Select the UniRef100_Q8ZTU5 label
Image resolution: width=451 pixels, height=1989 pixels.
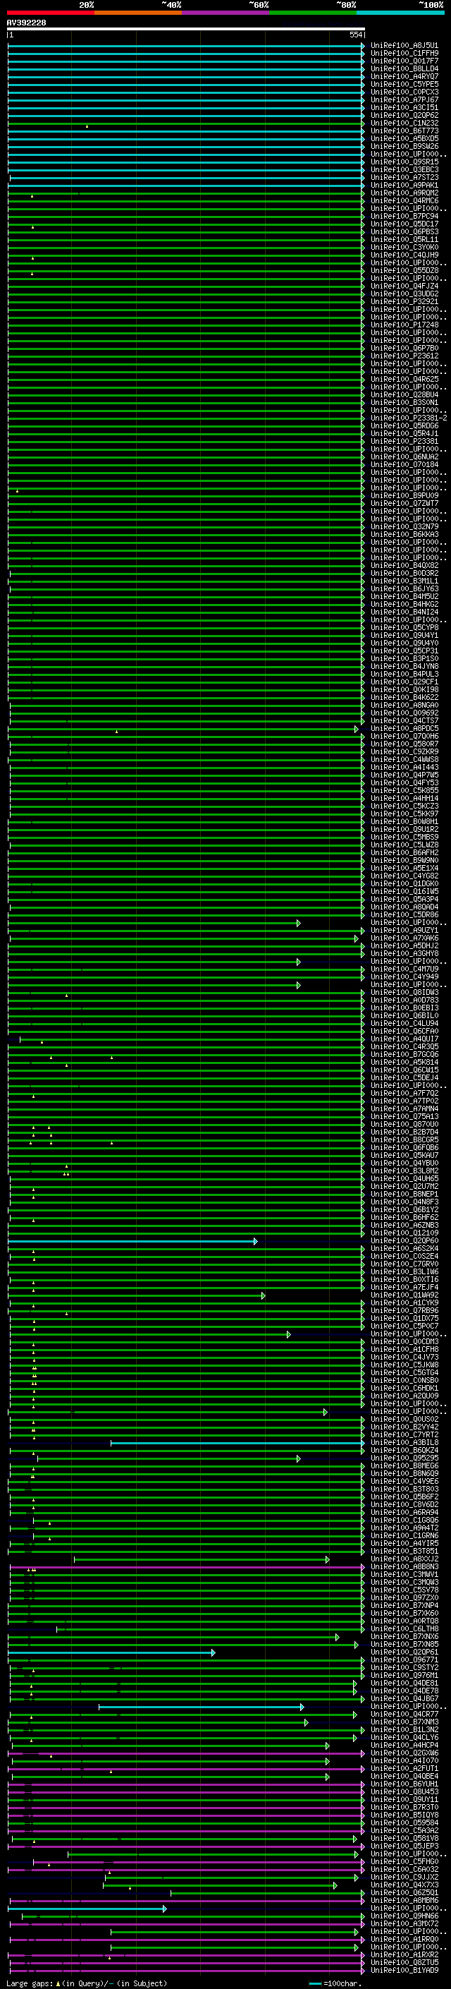pos(404,1962)
